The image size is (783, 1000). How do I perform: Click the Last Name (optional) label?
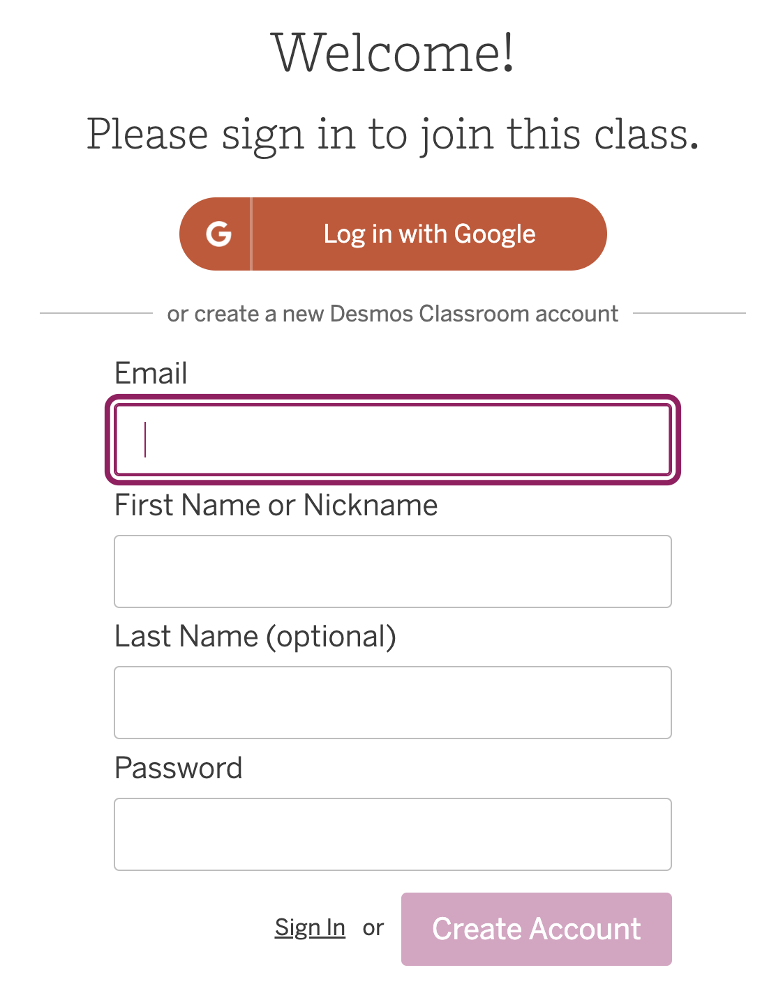255,636
